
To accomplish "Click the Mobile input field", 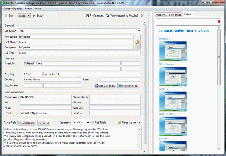I will tap(115, 102).
